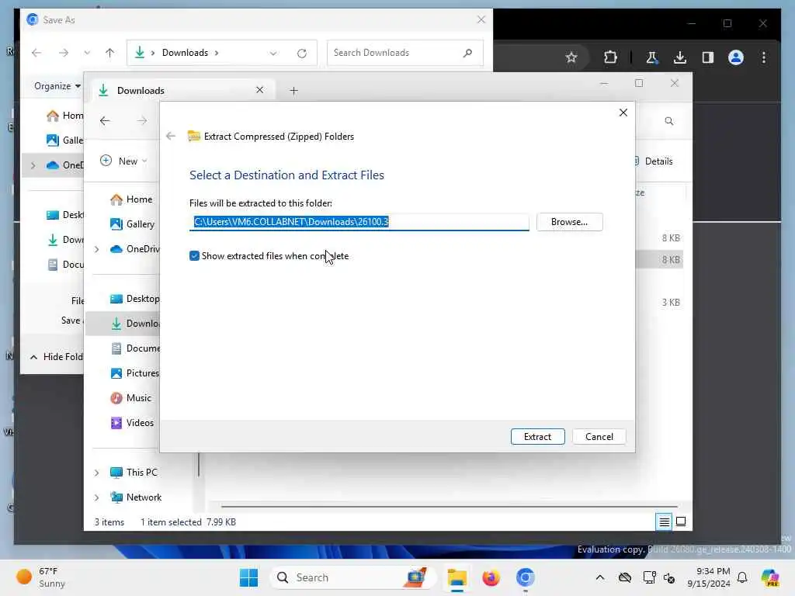Click the destination folder path field

tap(359, 222)
